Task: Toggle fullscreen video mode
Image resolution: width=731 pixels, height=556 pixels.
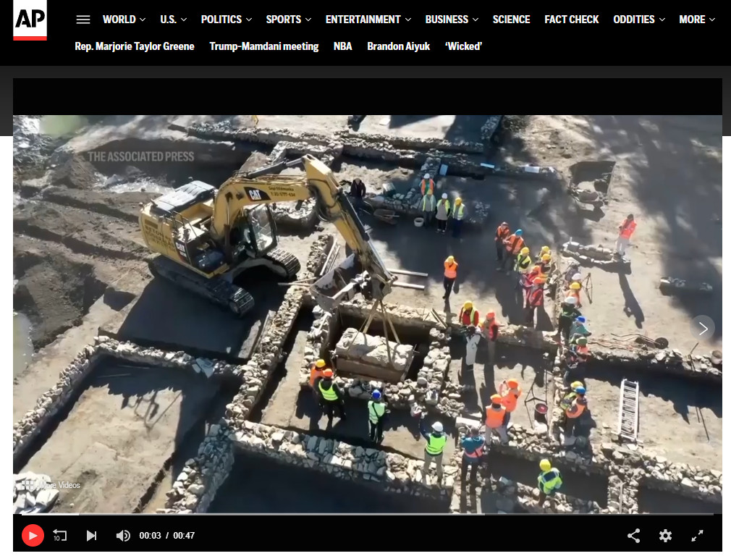Action: 697,536
